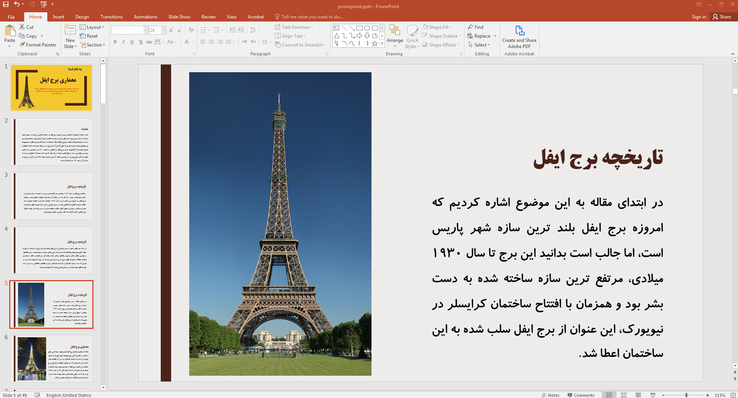
Task: Toggle text shadow S button
Action: click(x=141, y=42)
